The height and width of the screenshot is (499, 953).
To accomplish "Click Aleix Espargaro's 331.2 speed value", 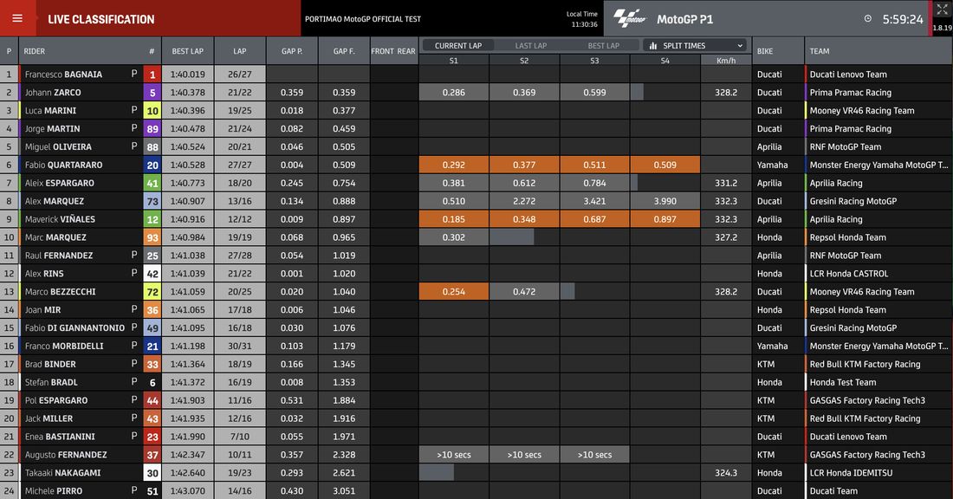I will tap(726, 183).
